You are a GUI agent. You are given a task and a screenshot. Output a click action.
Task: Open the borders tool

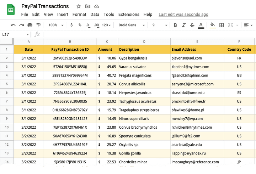222,25
